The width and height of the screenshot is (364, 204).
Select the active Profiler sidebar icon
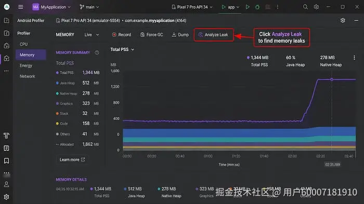6,58
